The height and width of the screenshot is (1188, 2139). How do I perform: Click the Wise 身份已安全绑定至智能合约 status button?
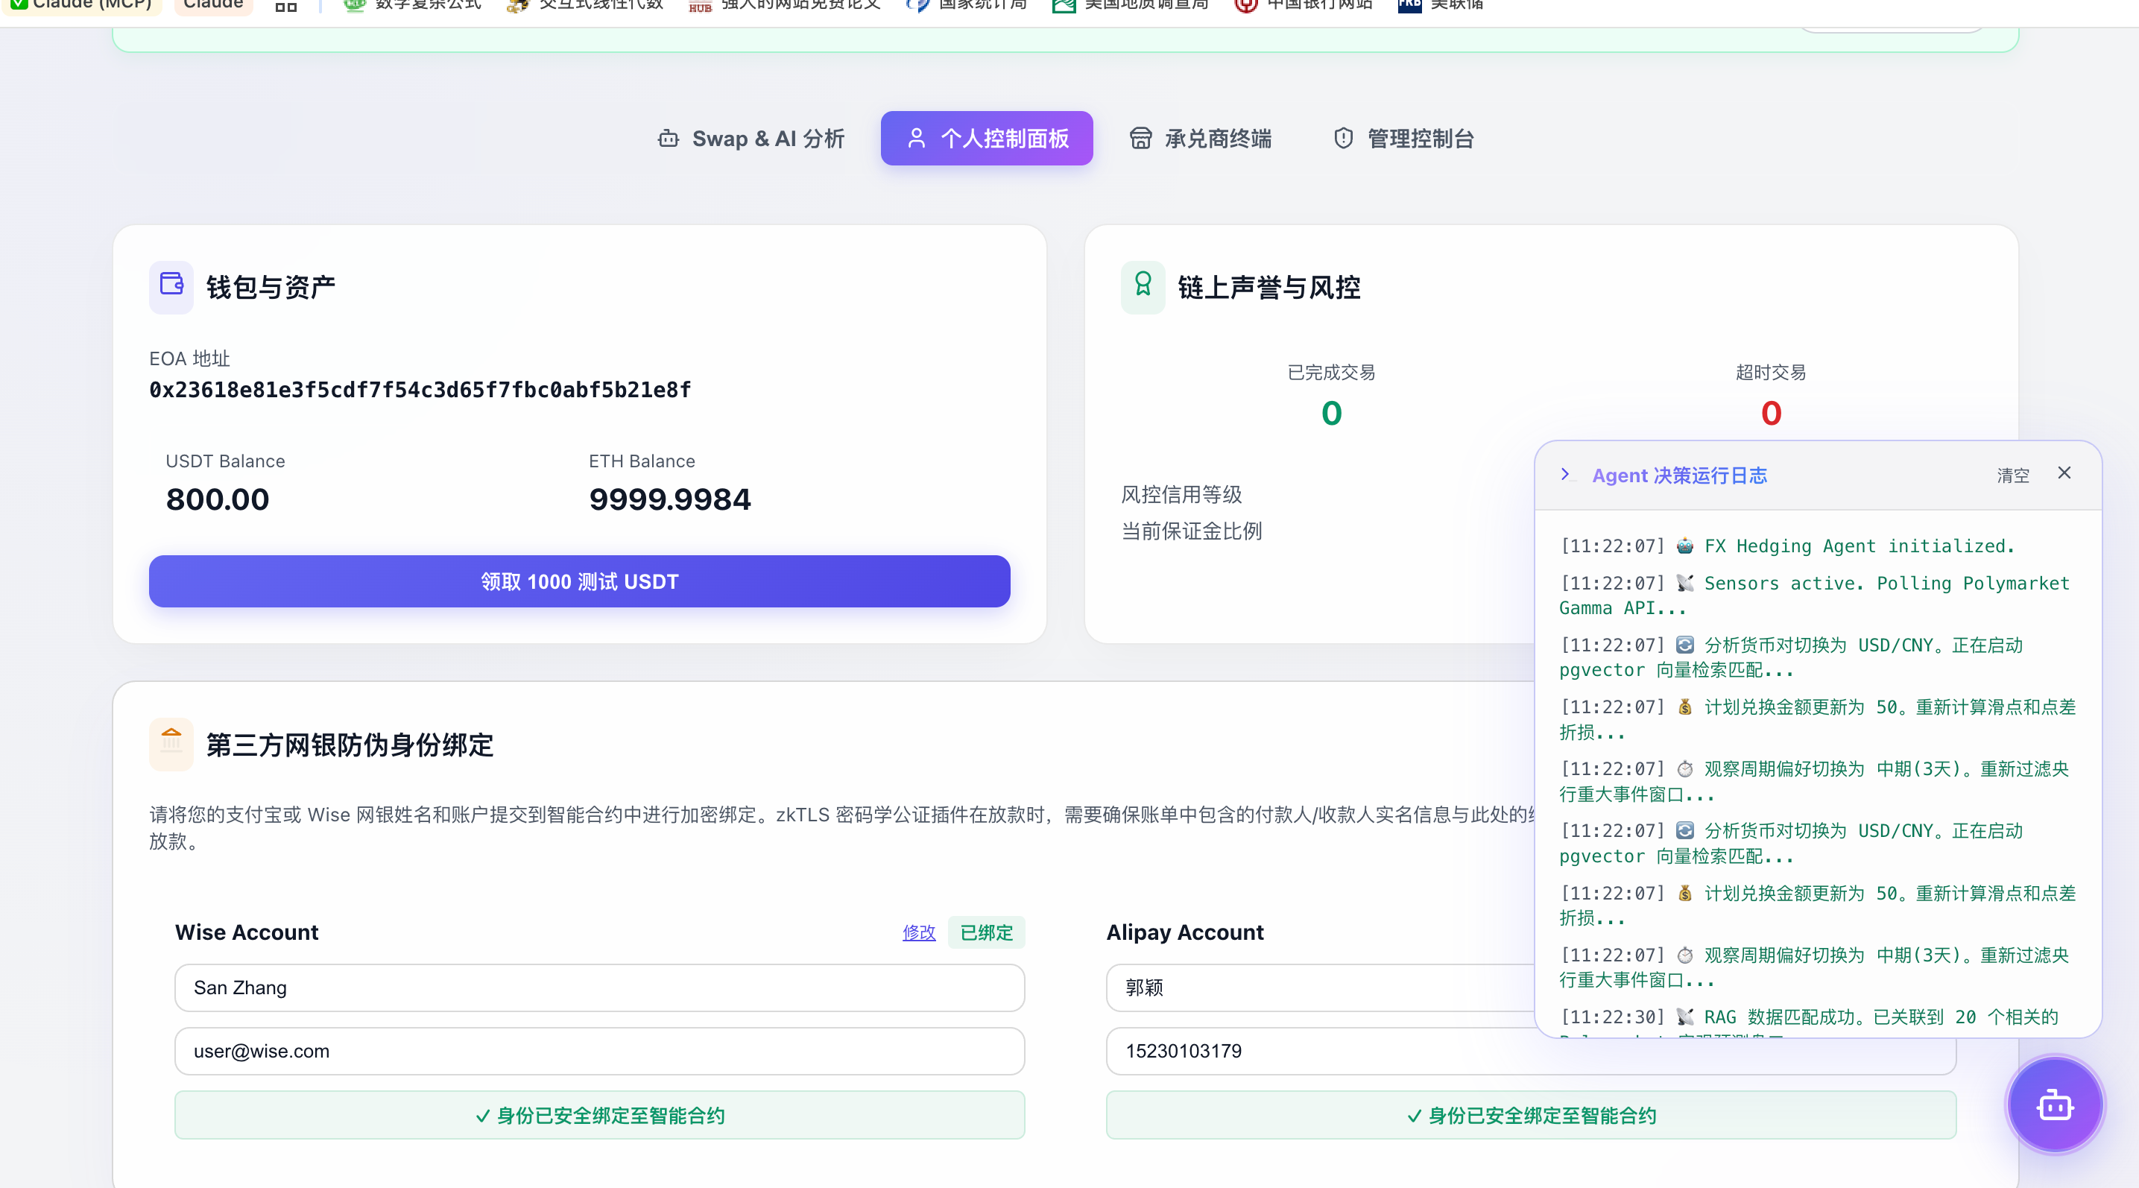tap(599, 1115)
